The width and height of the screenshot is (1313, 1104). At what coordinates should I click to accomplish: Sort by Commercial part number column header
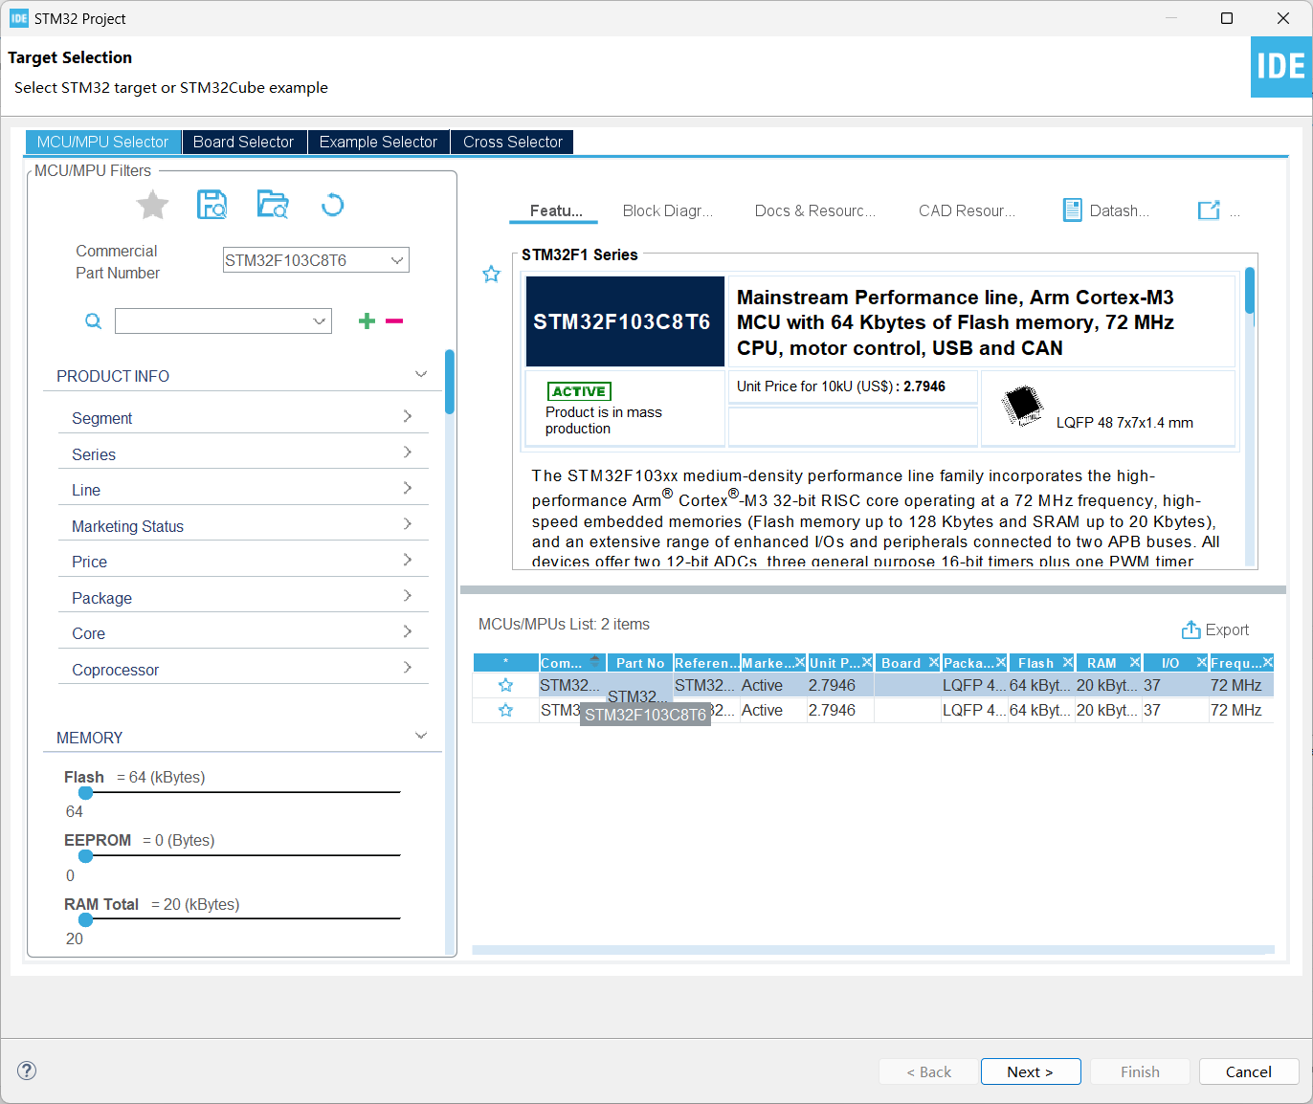tap(572, 662)
